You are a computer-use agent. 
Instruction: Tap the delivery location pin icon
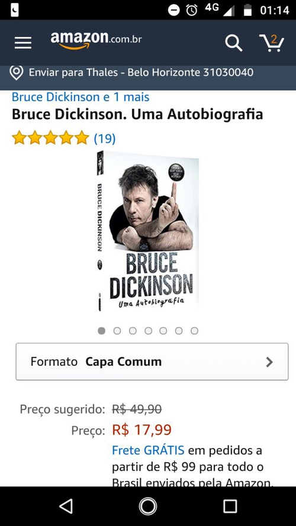[x=16, y=72]
